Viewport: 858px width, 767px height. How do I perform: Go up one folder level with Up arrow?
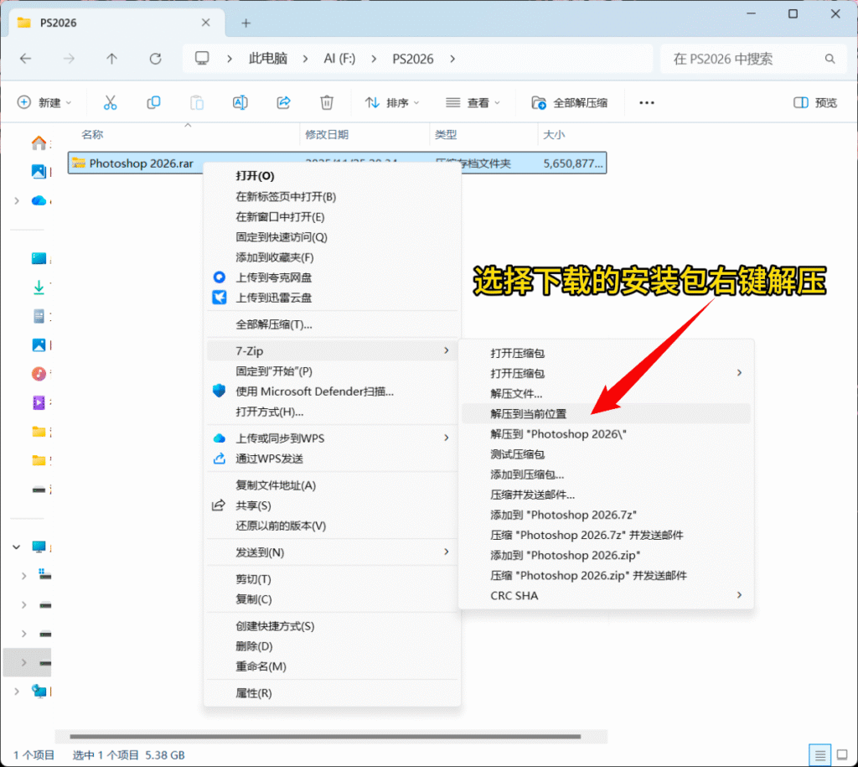click(112, 59)
